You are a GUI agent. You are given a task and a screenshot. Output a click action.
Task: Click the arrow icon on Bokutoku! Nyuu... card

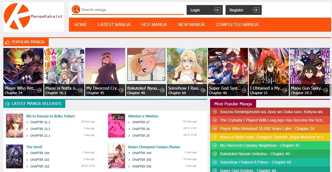coord(162,90)
